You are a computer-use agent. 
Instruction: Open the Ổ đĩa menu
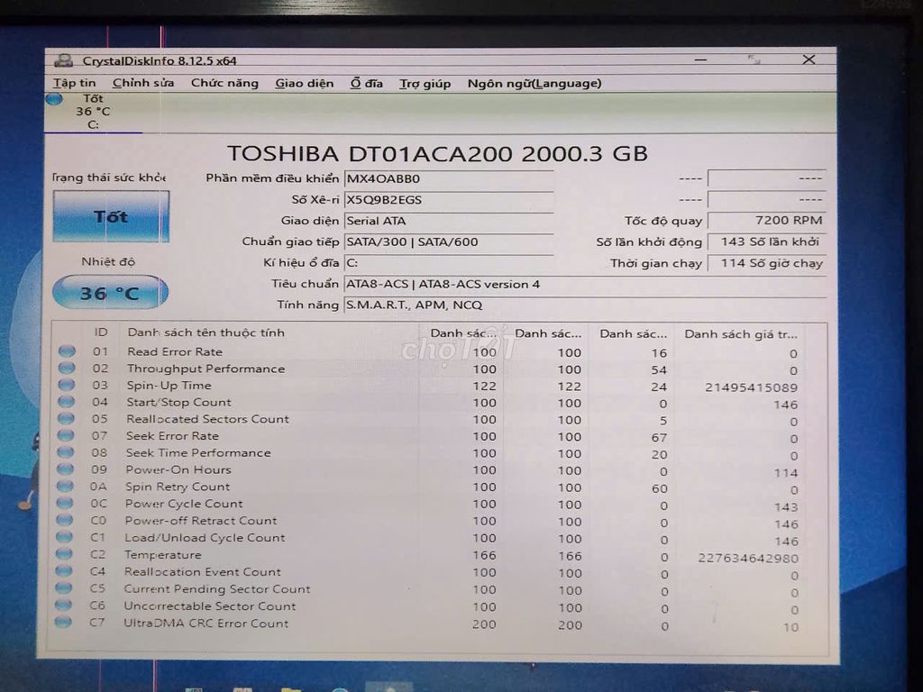[x=367, y=83]
